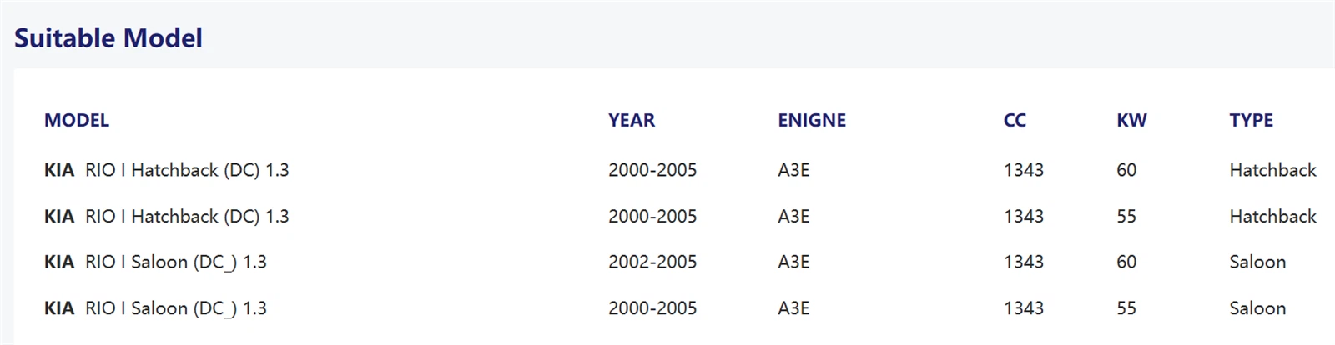Screen dimensions: 1335x345
Task: Click the first Hatchback type cell
Action: click(x=1272, y=170)
